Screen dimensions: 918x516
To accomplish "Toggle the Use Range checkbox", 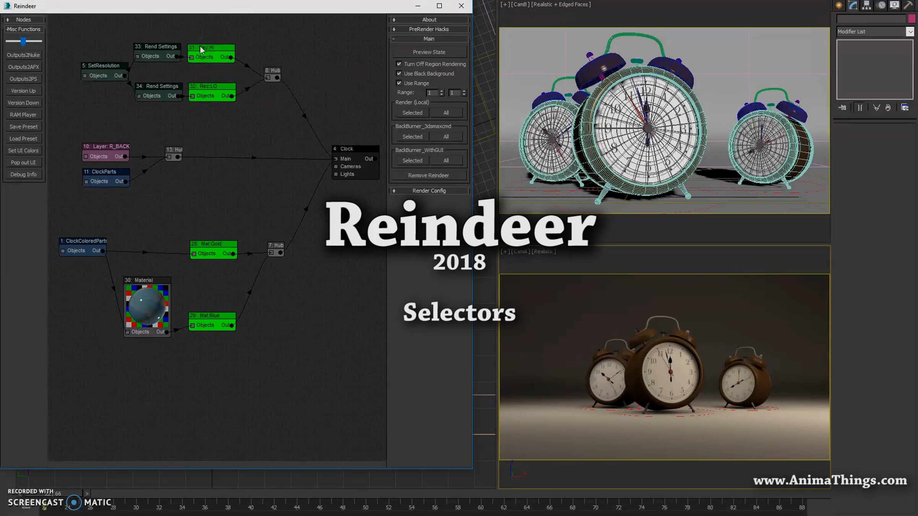I will [x=399, y=83].
